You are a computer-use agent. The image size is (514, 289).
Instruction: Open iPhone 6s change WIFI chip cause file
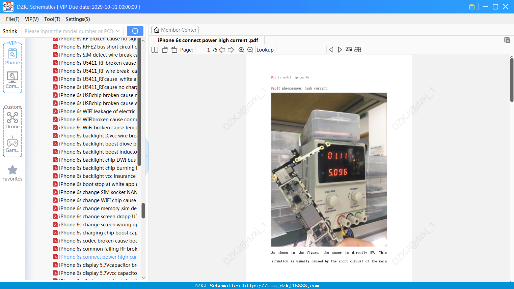click(97, 200)
